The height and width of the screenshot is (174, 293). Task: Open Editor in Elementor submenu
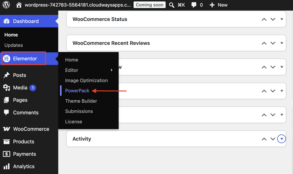tap(72, 70)
